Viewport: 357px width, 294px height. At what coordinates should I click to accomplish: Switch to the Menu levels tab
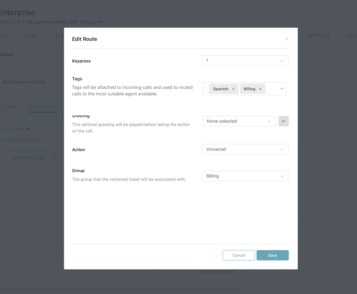[x=43, y=107]
